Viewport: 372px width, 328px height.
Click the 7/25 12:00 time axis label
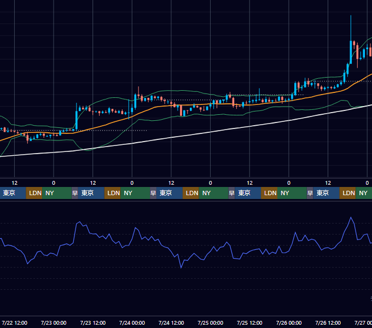(249, 323)
